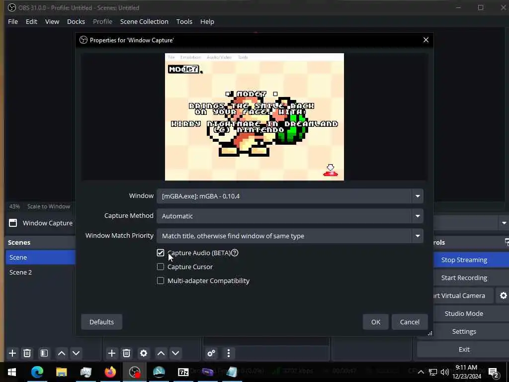Viewport: 509px width, 382px height.
Task: Open scene filters icon in the Scenes toolbar
Action: pos(44,353)
